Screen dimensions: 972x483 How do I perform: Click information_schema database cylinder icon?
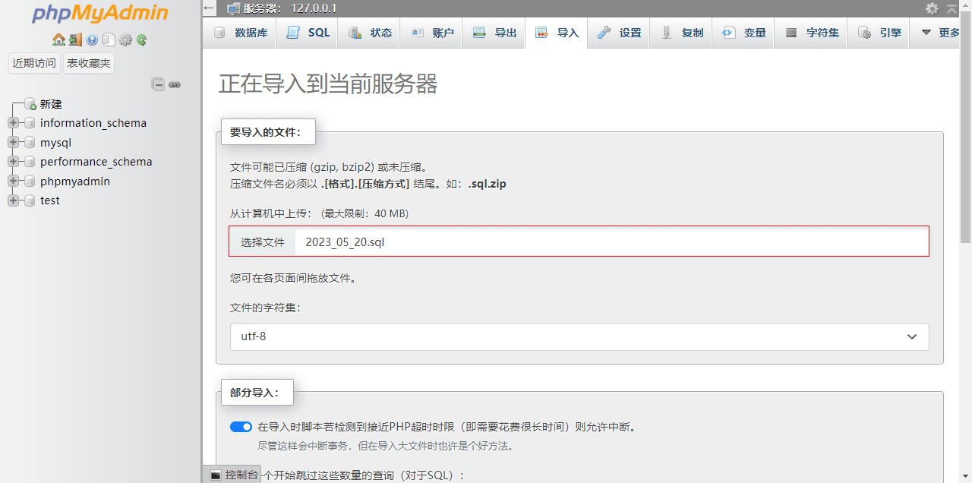[30, 123]
